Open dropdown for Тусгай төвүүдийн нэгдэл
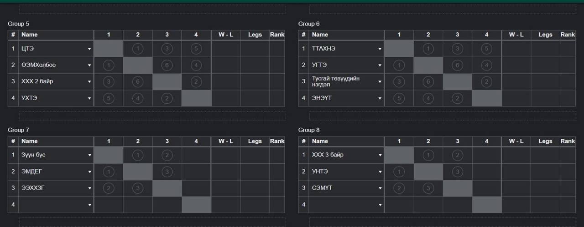584x227 pixels. point(380,82)
